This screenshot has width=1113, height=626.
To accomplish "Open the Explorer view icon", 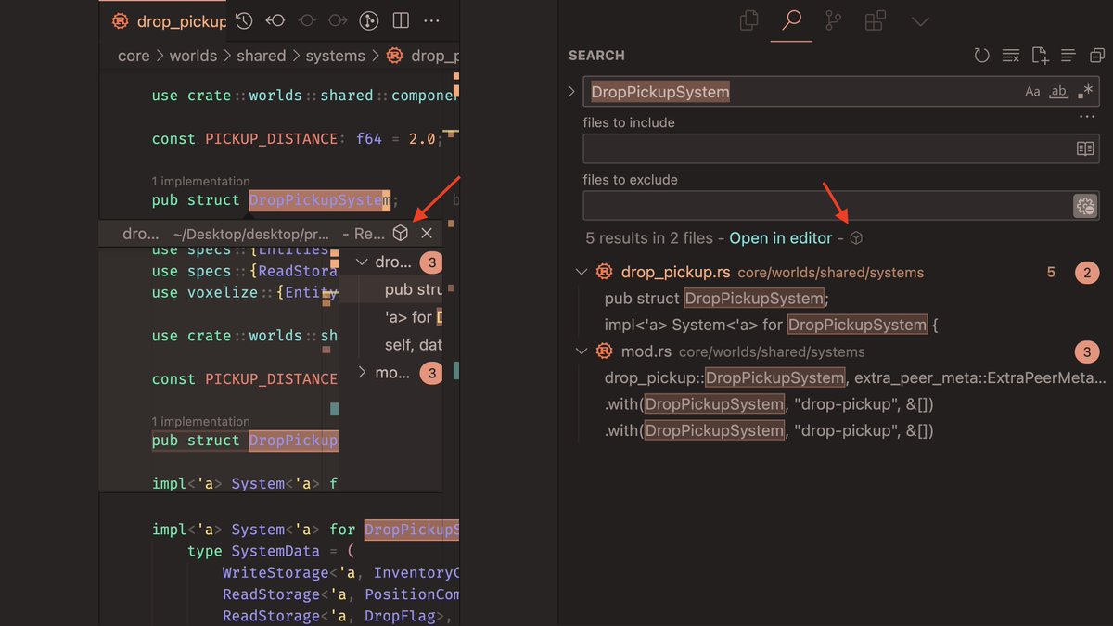I will point(748,21).
